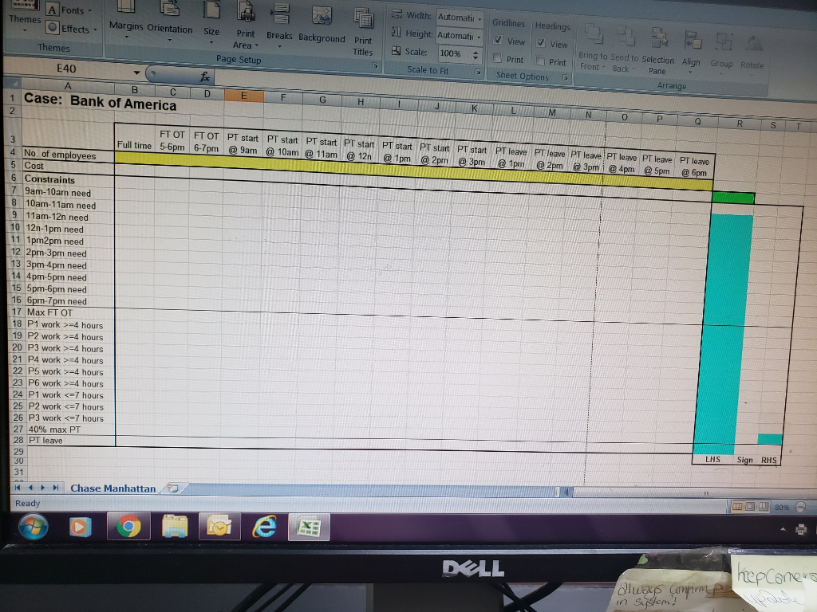Image resolution: width=817 pixels, height=612 pixels.
Task: Select the LHS label cell
Action: [x=712, y=460]
